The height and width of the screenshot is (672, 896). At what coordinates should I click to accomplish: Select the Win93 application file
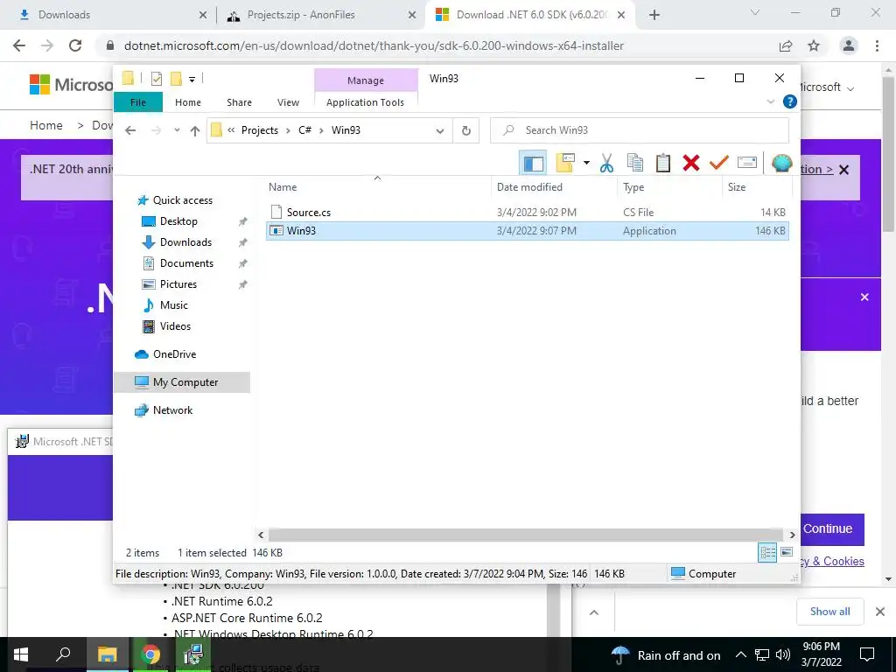click(528, 231)
